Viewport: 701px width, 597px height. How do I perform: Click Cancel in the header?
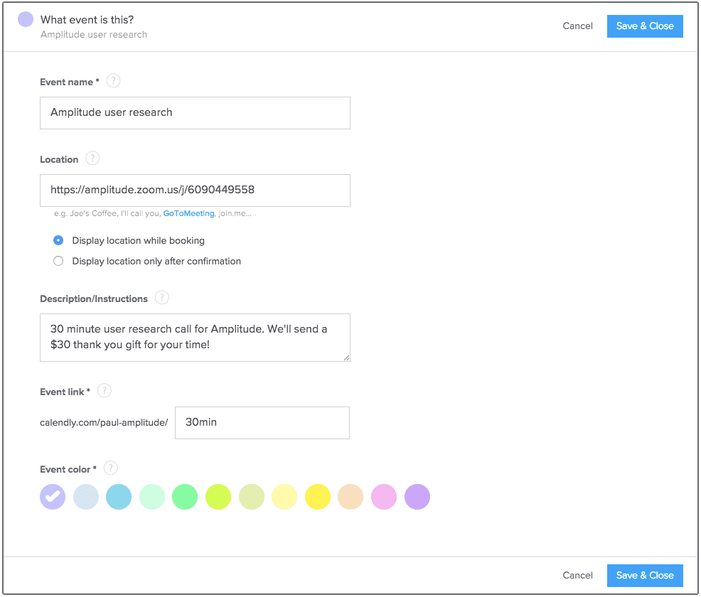tap(577, 26)
